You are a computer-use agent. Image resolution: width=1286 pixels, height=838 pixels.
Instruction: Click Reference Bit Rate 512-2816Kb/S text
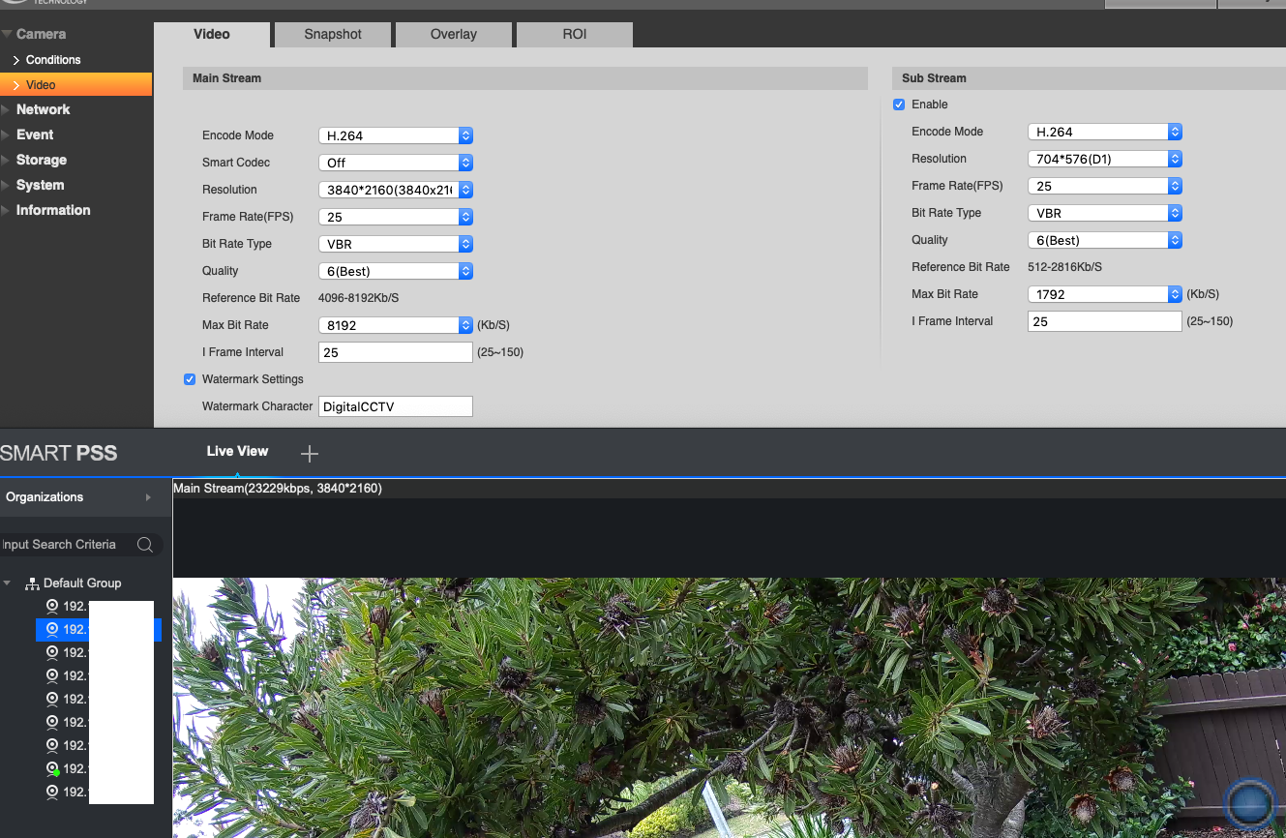coord(1065,267)
